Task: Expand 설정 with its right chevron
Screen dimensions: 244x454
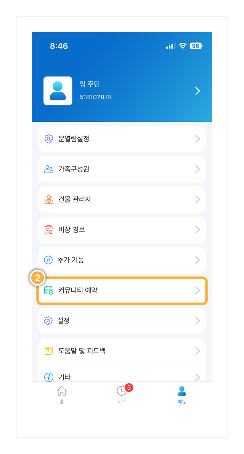Action: [x=197, y=320]
